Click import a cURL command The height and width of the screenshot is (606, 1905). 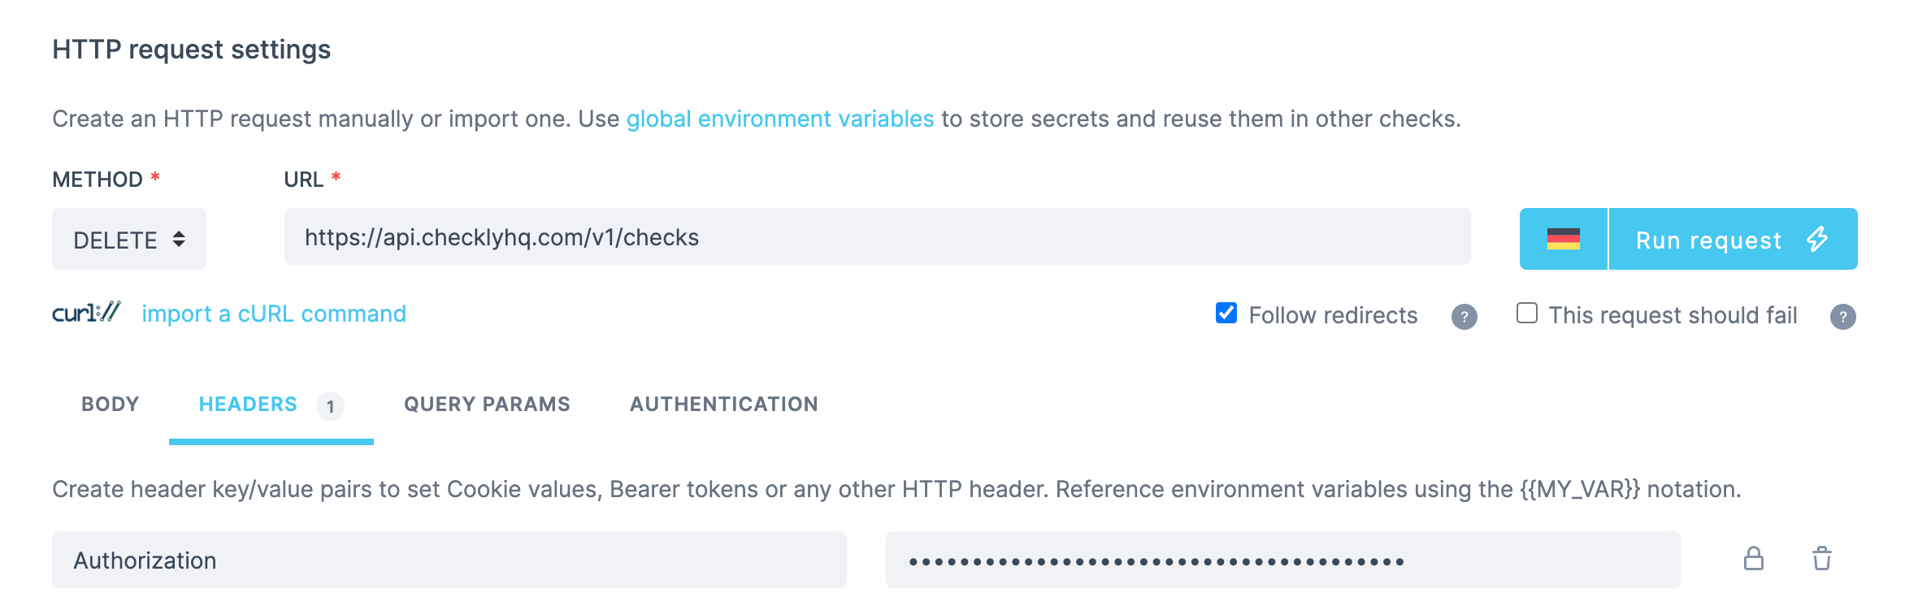point(274,314)
